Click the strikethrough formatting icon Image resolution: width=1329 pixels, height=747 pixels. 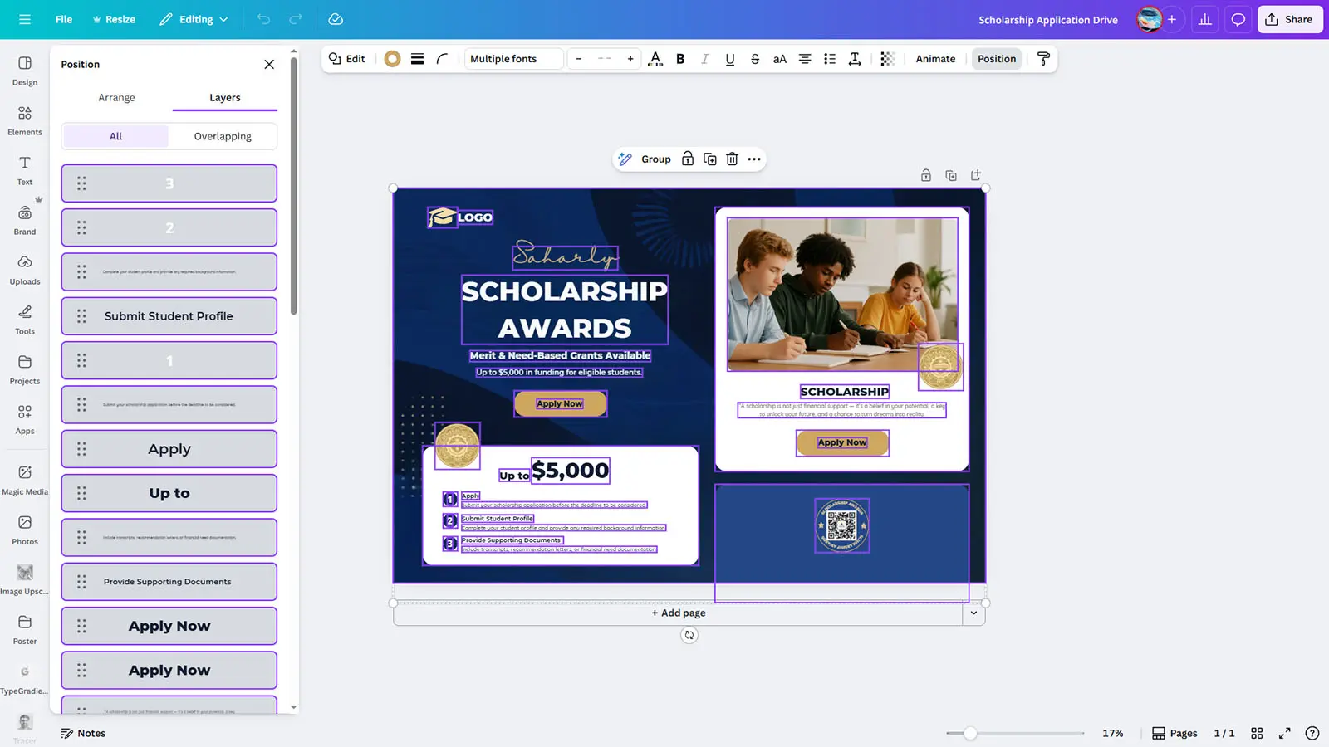click(x=754, y=59)
